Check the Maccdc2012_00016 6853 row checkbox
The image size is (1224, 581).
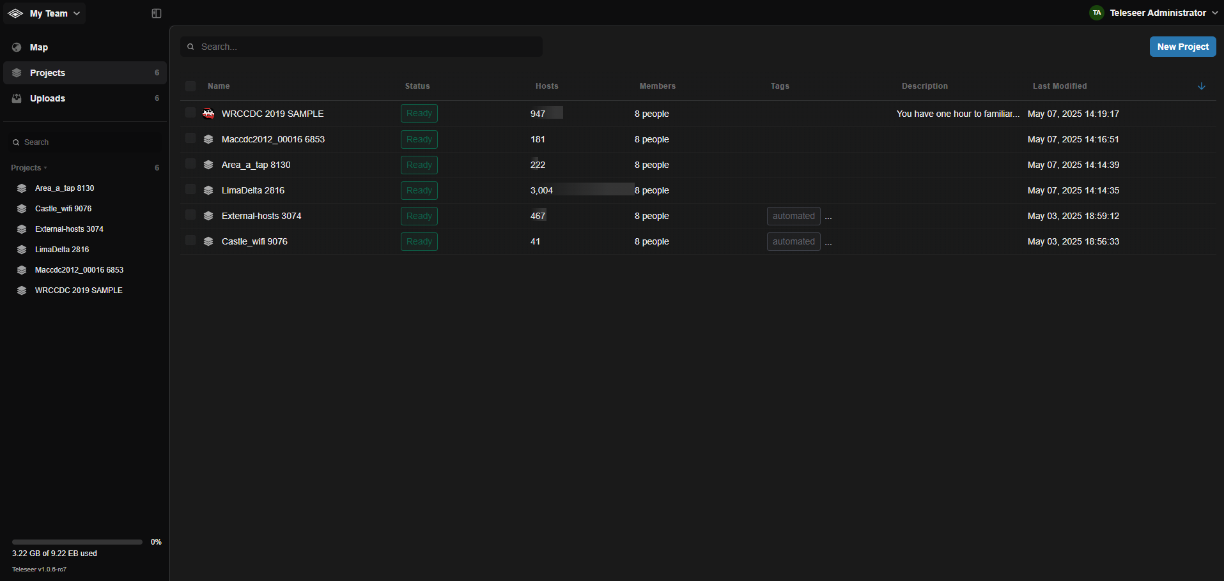(x=190, y=139)
